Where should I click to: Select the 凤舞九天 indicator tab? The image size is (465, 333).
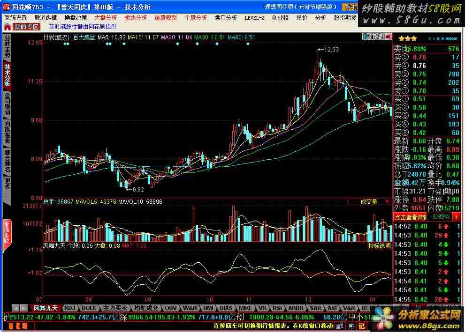[45, 308]
